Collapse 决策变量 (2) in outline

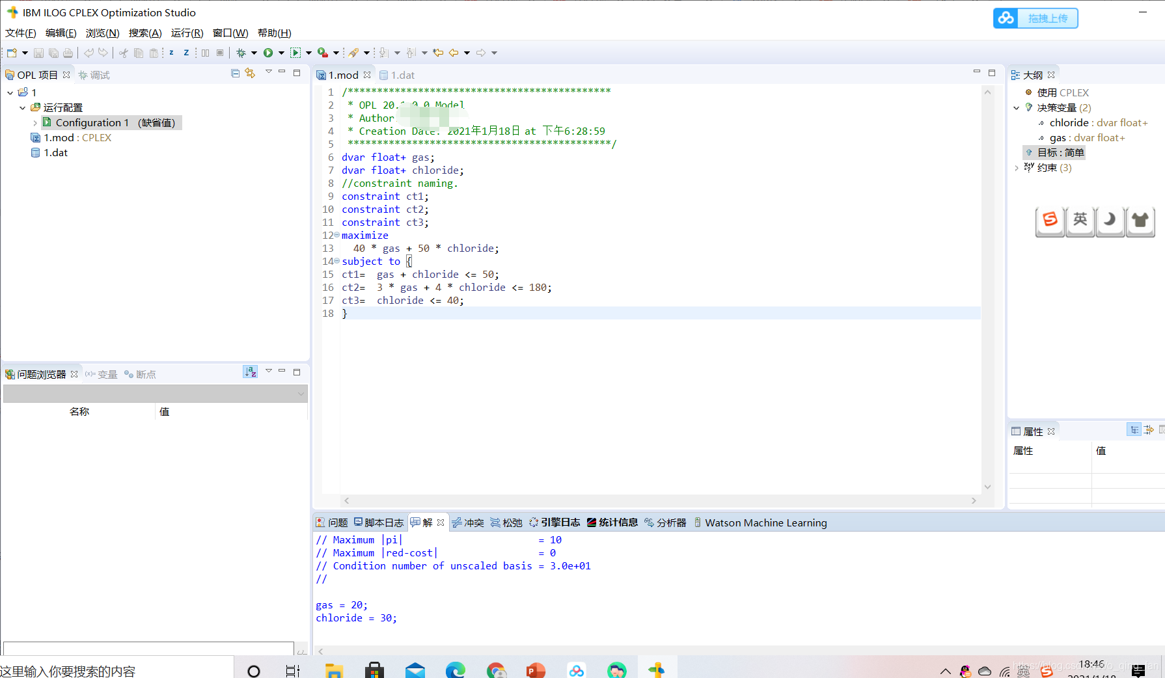tap(1016, 108)
